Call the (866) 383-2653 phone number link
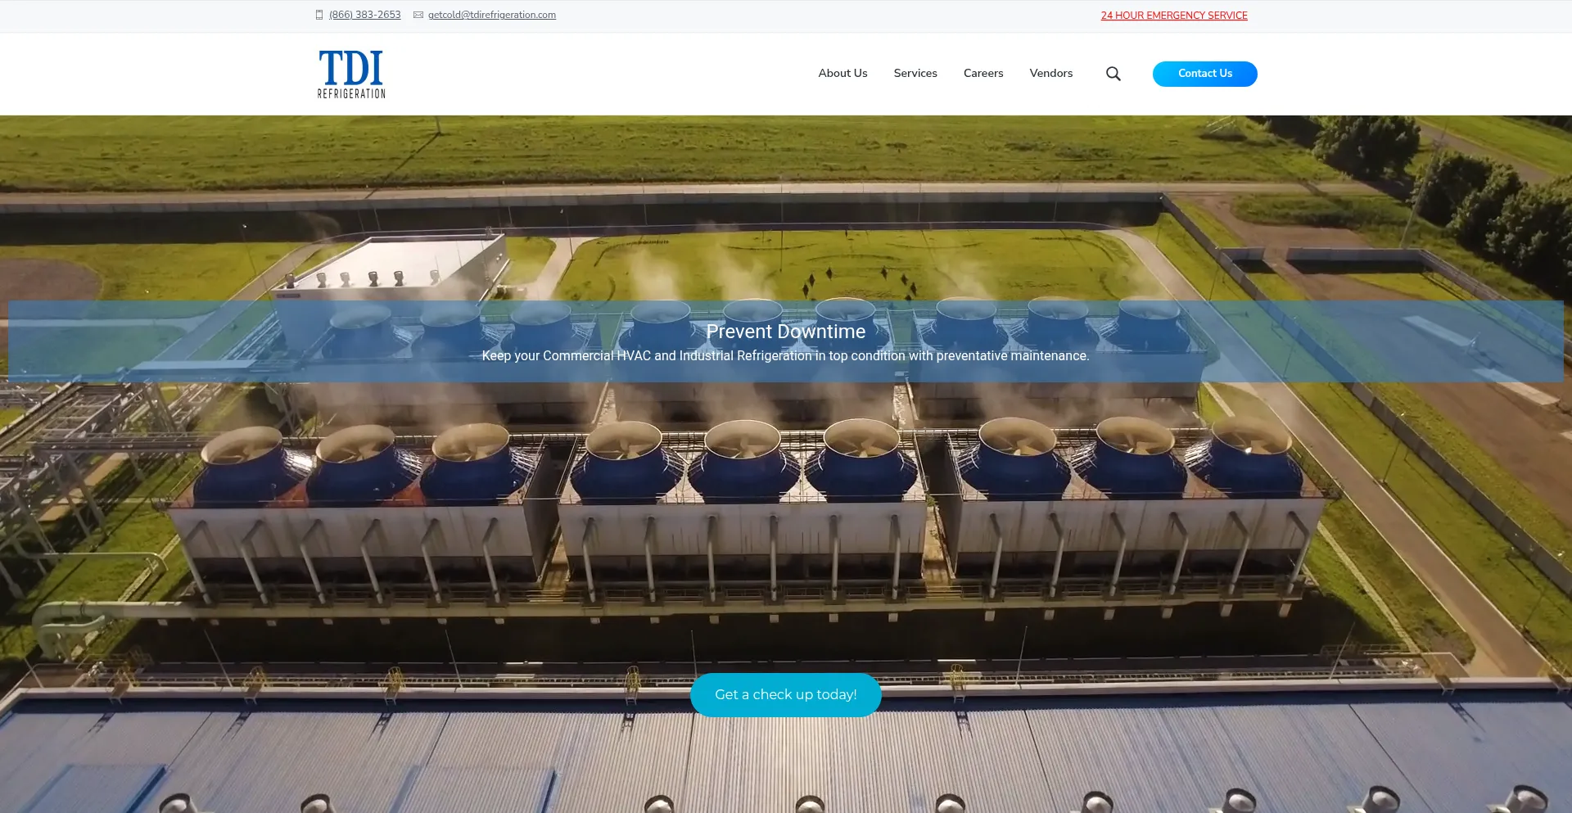 [x=364, y=15]
